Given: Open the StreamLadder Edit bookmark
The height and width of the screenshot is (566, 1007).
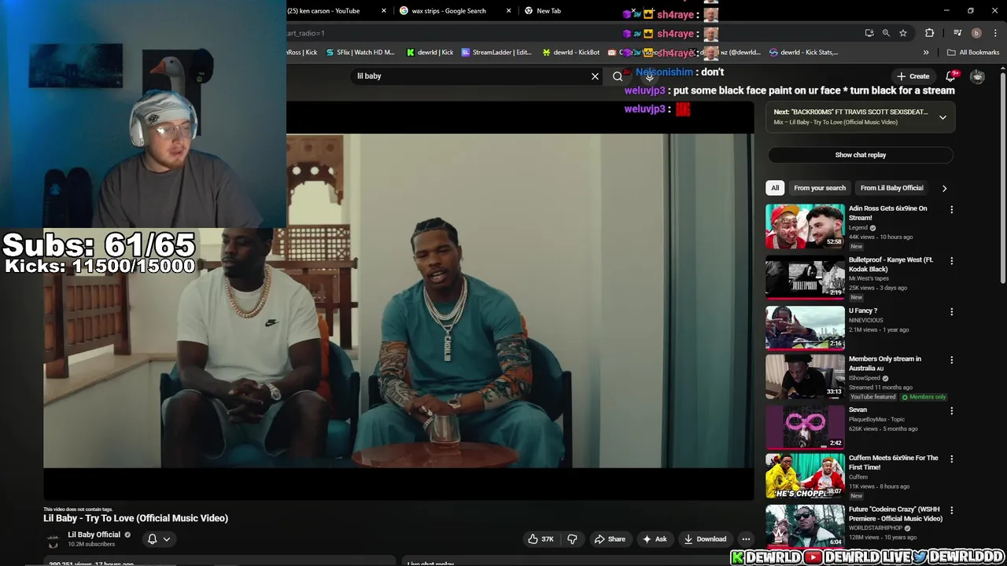Looking at the screenshot, I should coord(496,53).
